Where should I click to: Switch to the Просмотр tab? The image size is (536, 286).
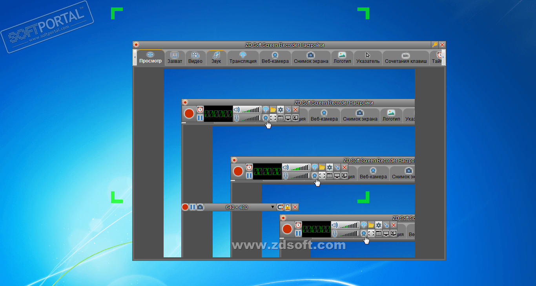[150, 57]
